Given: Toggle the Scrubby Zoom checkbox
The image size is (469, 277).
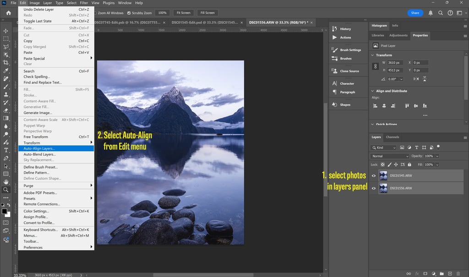Looking at the screenshot, I should [129, 13].
